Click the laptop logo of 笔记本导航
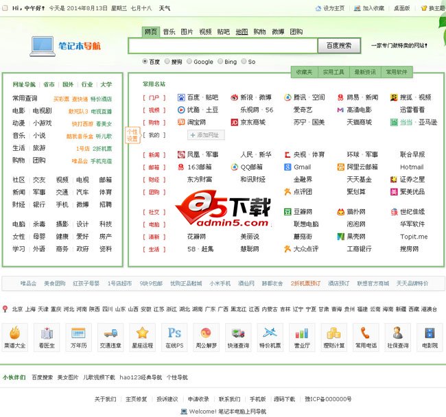Viewport: 446px width, 417px height. point(43,47)
